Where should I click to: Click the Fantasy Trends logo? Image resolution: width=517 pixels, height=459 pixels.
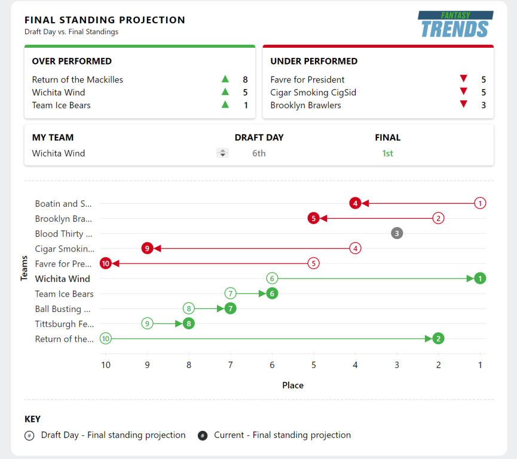[455, 25]
